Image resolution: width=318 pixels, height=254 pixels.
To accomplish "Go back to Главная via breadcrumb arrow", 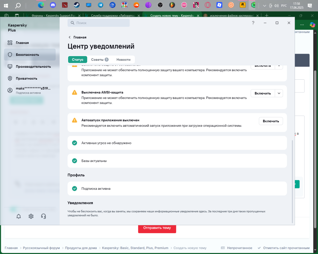I will coord(70,37).
